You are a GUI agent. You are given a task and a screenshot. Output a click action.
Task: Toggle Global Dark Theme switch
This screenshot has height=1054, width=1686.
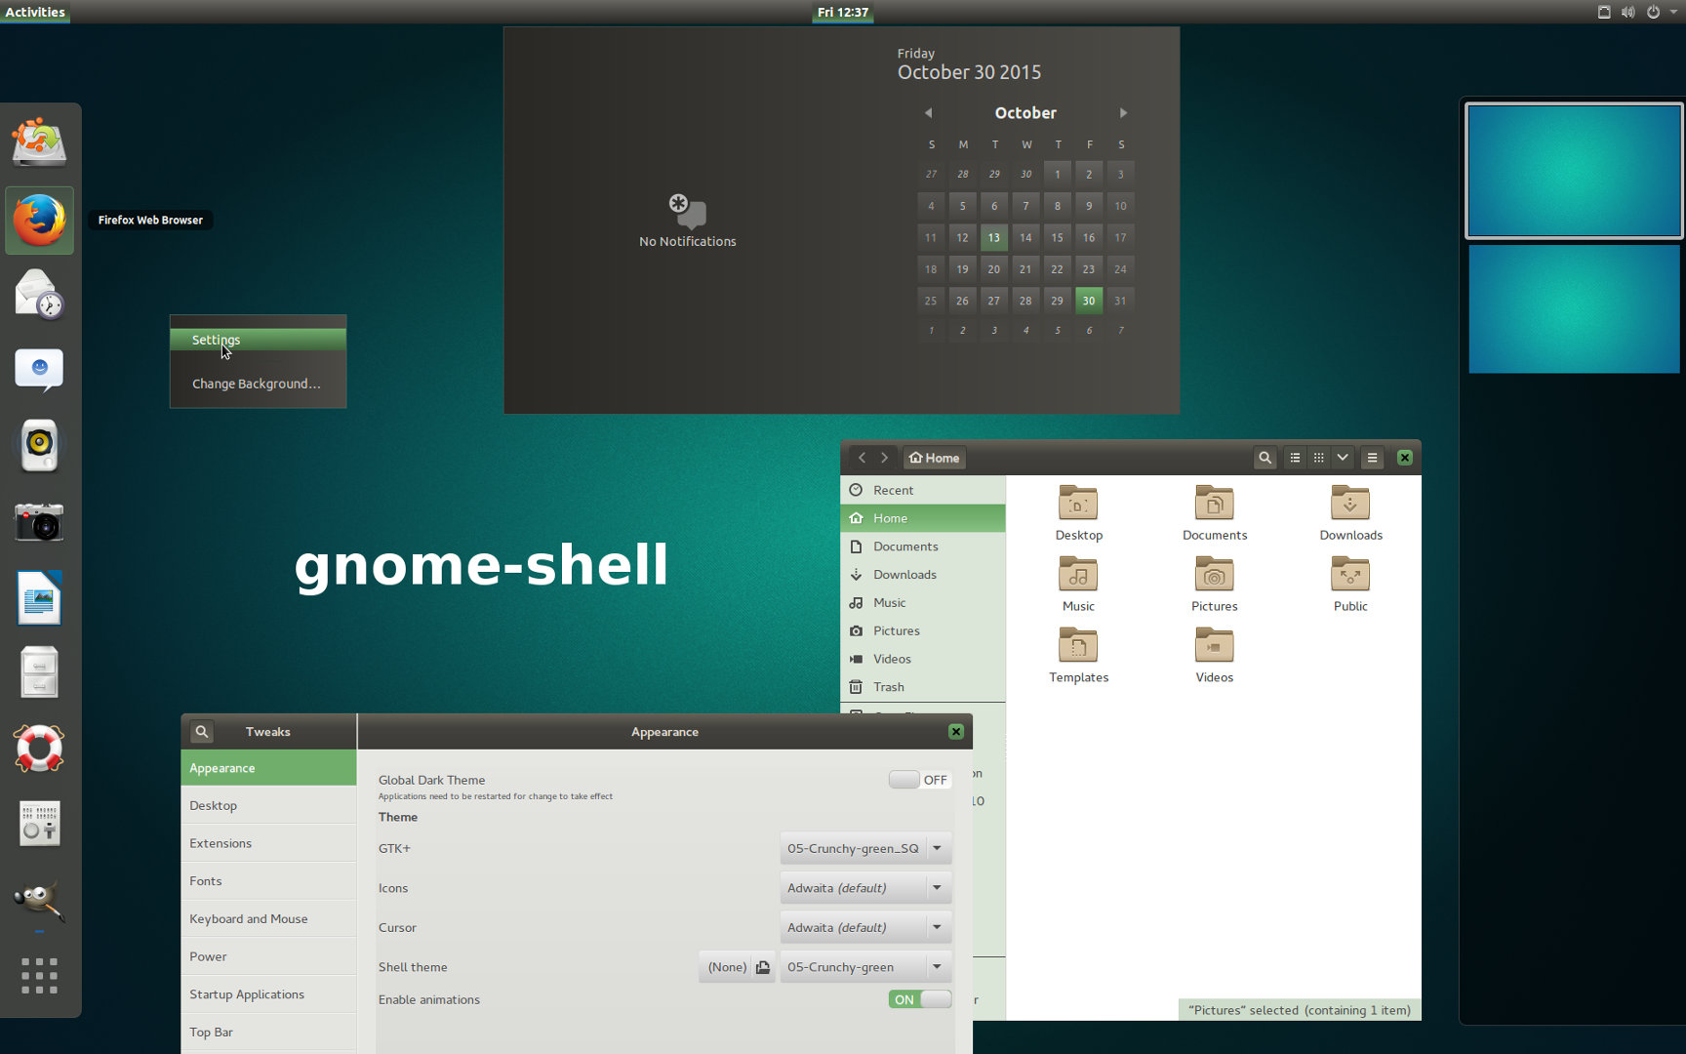click(920, 780)
